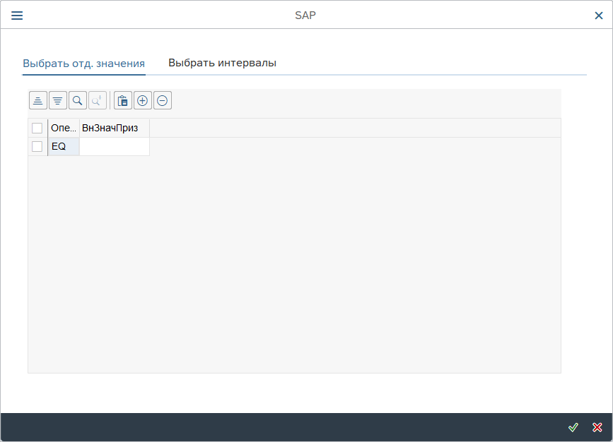
Task: Close the SAP dialog window
Action: click(598, 16)
